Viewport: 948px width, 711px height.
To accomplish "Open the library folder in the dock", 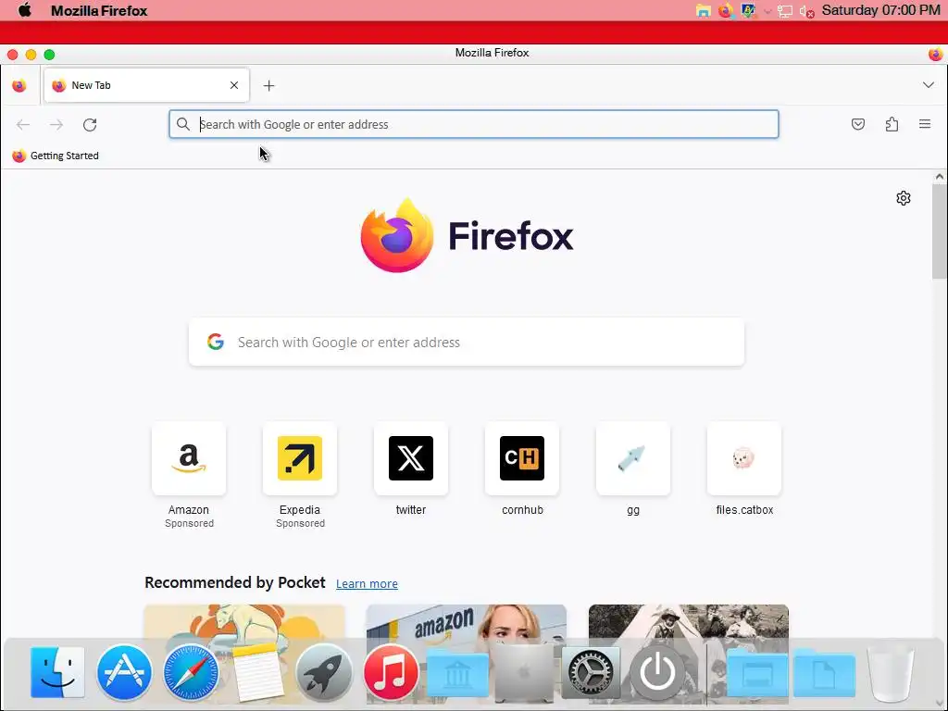I will click(x=457, y=674).
